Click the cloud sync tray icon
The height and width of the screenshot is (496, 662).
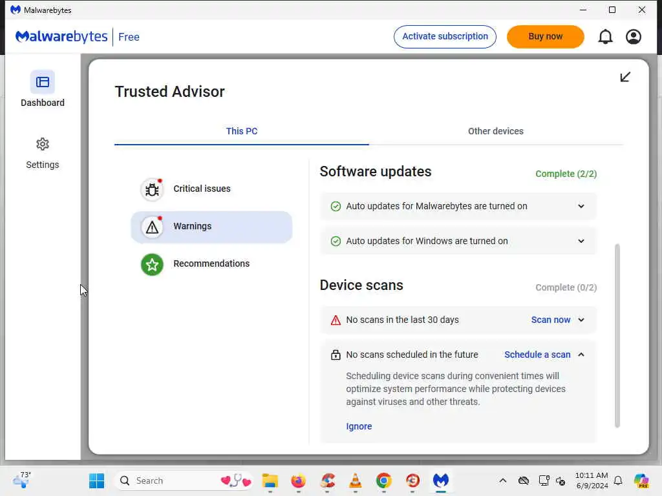click(524, 480)
